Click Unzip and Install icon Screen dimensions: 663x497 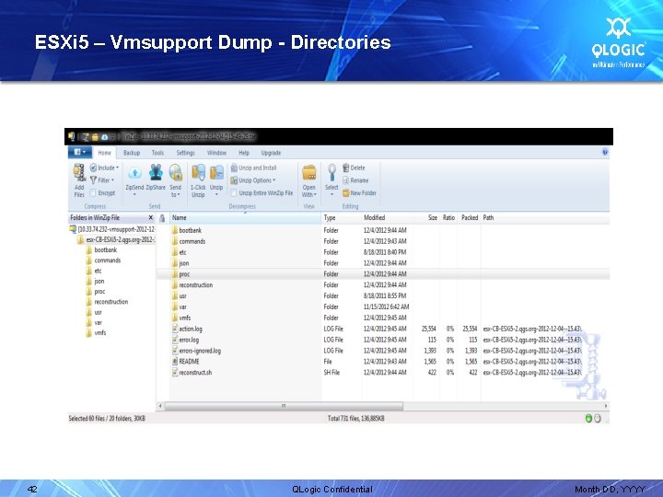coord(234,168)
